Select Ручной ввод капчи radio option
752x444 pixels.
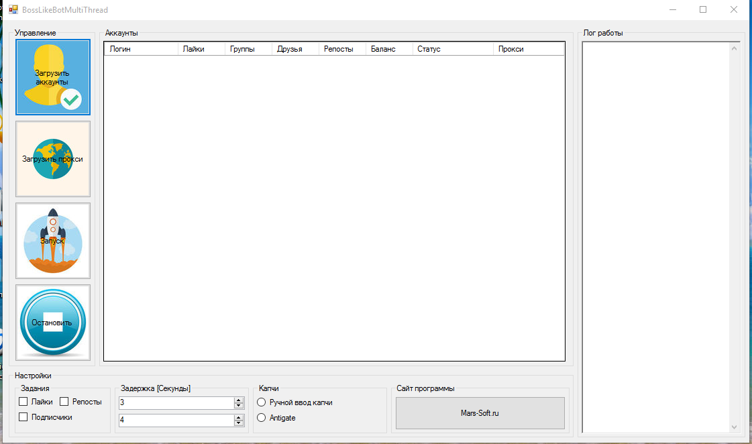262,402
